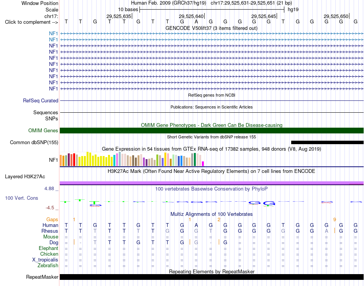Click the magenta bar in GTEx chart

coord(203,164)
